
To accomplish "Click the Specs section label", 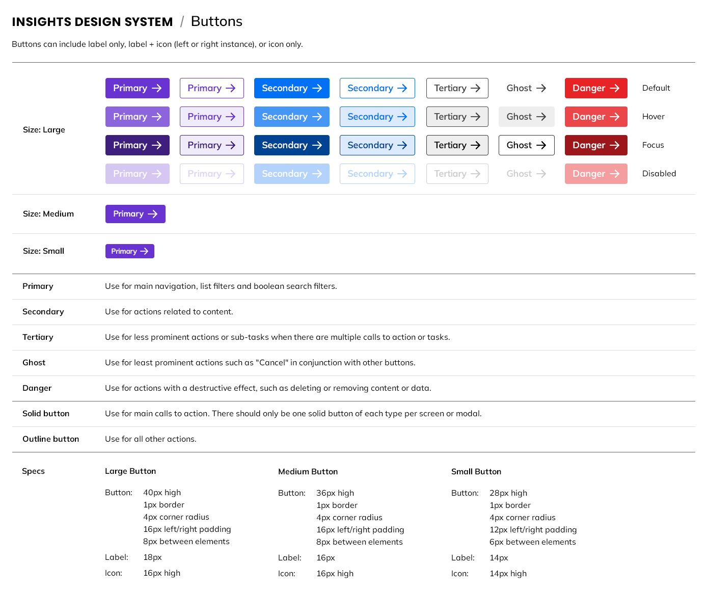I will (33, 471).
